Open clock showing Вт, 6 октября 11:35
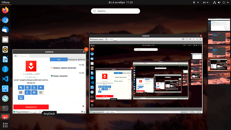Image resolution: width=231 pixels, height=130 pixels. [x=121, y=2]
